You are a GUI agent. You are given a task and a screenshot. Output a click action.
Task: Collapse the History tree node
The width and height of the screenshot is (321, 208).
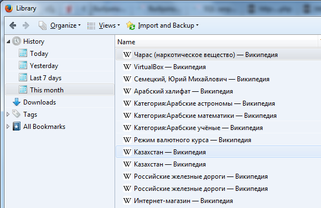tap(8, 41)
